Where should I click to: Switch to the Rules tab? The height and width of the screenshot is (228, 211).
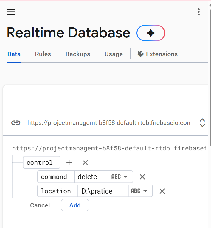click(x=43, y=54)
